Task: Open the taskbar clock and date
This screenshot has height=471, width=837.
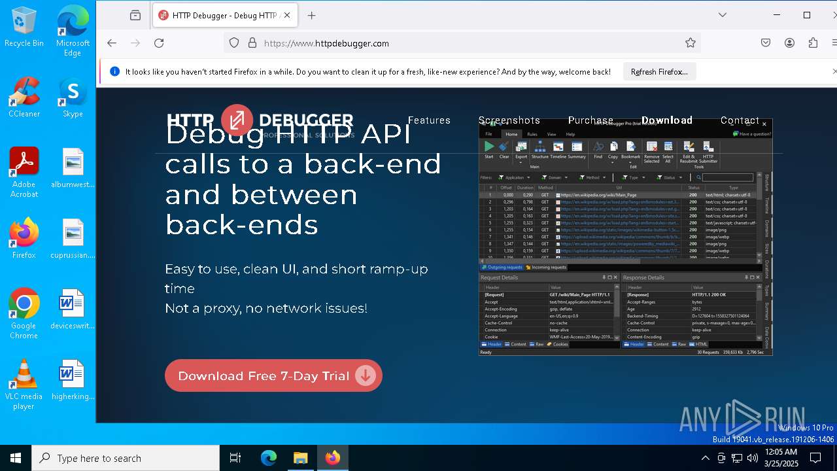Action: [781, 458]
